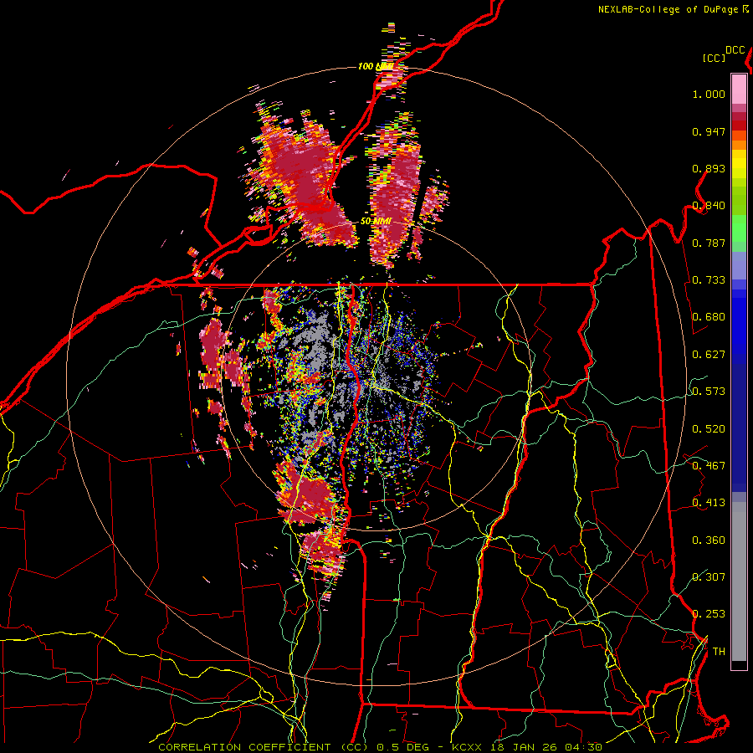Select the 0.307 scale value
This screenshot has width=753, height=753.
click(709, 577)
